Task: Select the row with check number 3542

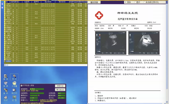Action: click(46, 16)
